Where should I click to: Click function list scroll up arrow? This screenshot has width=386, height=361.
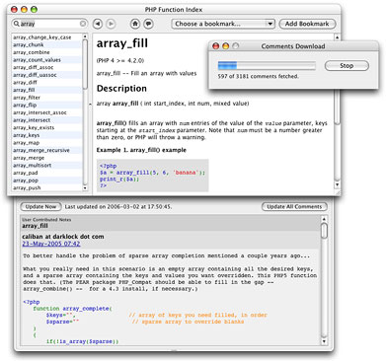tap(85, 36)
